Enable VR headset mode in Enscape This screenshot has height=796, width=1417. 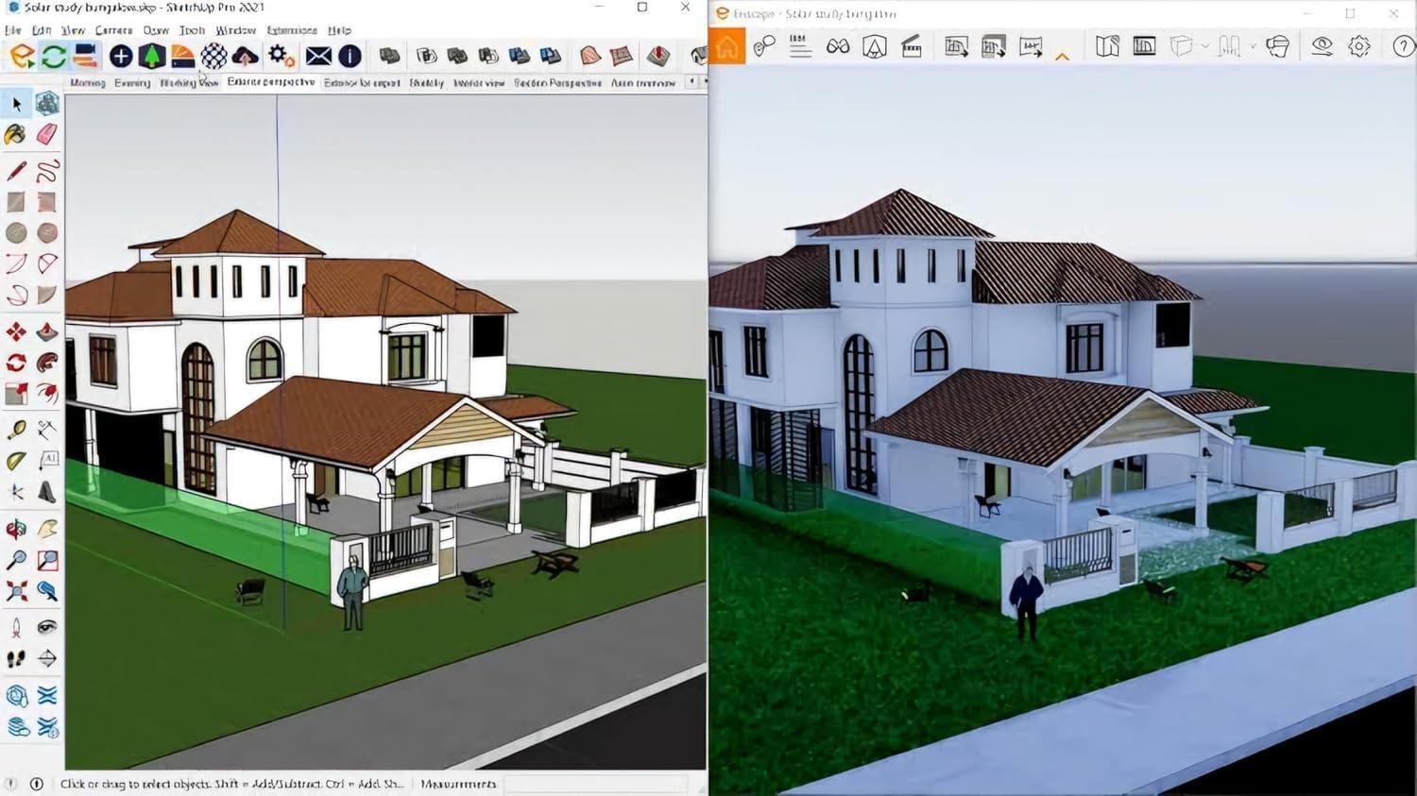coord(1277,46)
